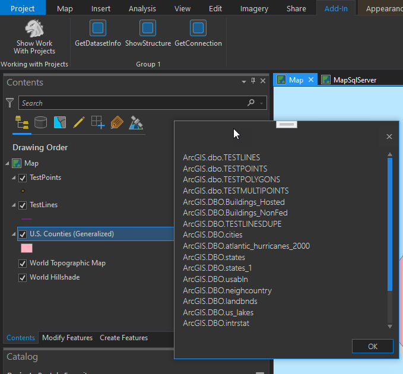This screenshot has width=403, height=374.
Task: Uncheck U.S. Counties (Generalized) layer
Action: click(23, 234)
